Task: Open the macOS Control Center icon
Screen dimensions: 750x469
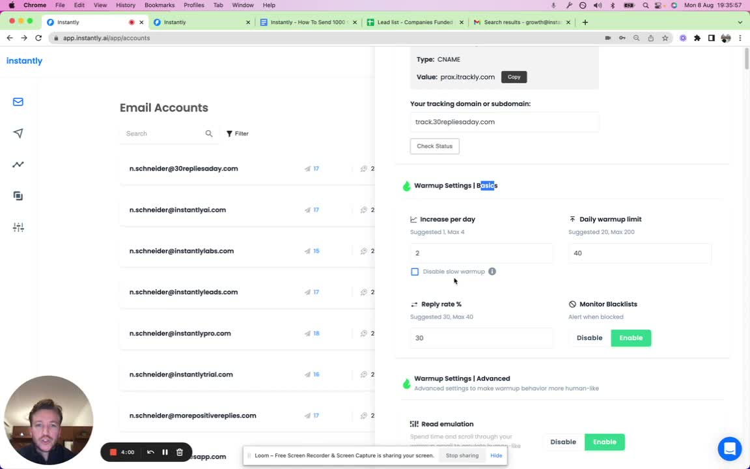Action: coord(658,5)
